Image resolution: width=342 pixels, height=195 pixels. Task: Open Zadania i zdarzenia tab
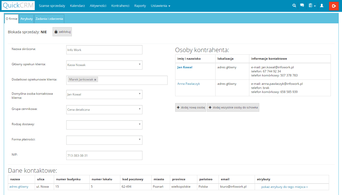coord(49,19)
